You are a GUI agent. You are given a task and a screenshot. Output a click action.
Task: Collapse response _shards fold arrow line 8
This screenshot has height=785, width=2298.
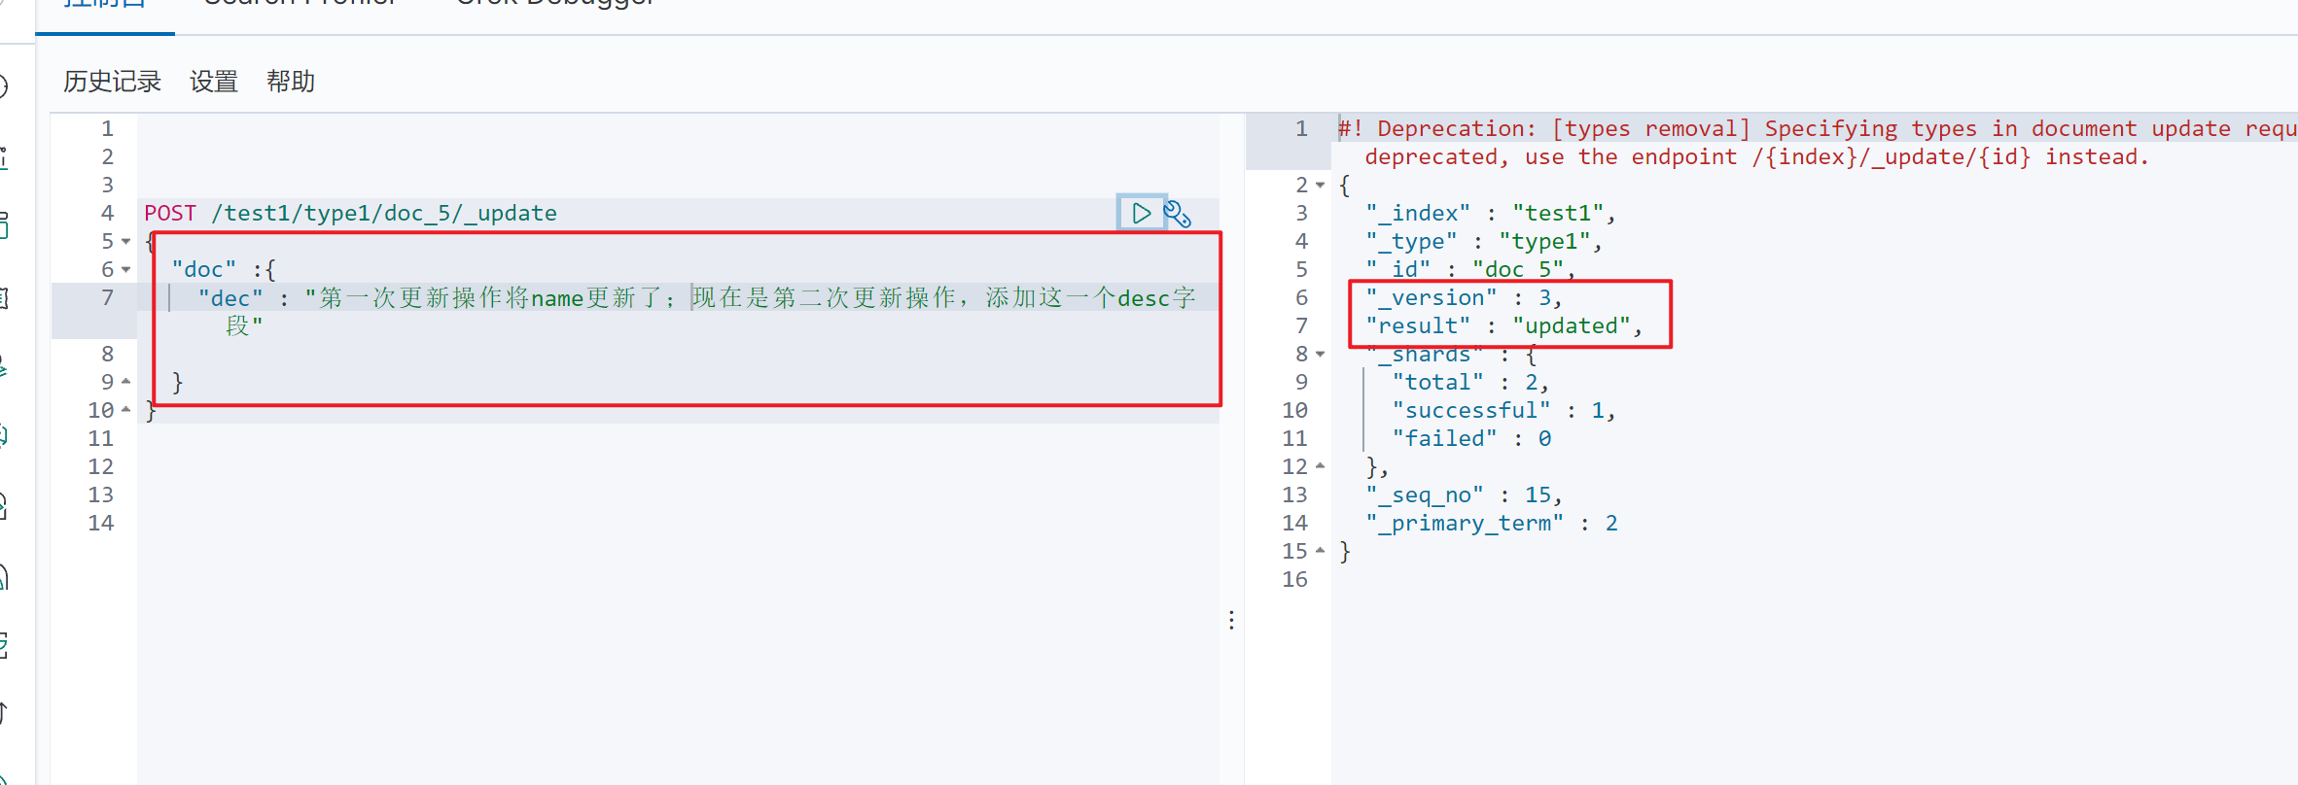click(1321, 354)
